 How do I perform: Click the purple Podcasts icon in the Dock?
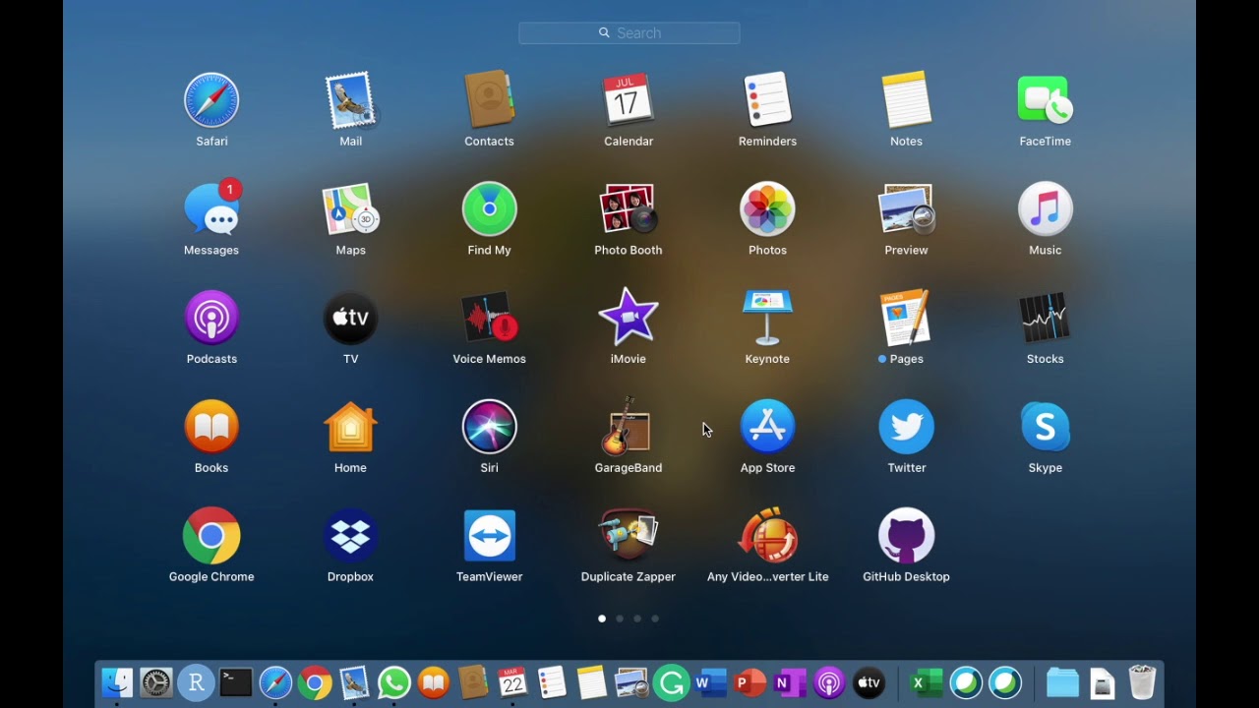[x=829, y=682]
